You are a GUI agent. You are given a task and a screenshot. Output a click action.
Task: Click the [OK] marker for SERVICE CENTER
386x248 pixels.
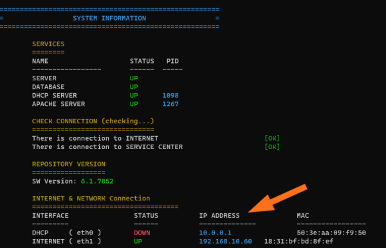pos(272,147)
